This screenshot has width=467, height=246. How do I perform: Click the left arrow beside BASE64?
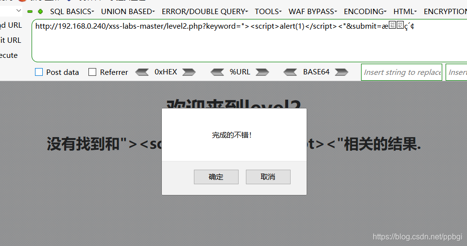click(290, 72)
